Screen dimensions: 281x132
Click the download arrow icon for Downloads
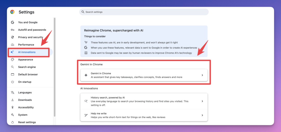(x=12, y=100)
